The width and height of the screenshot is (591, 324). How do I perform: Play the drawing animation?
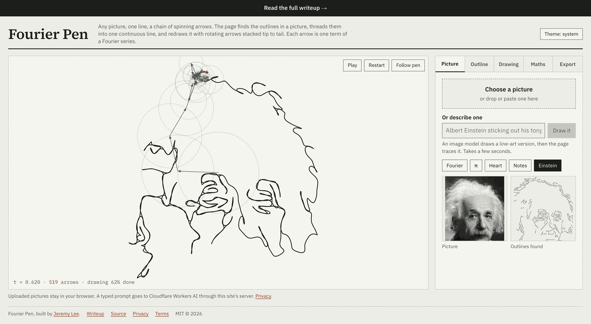352,65
